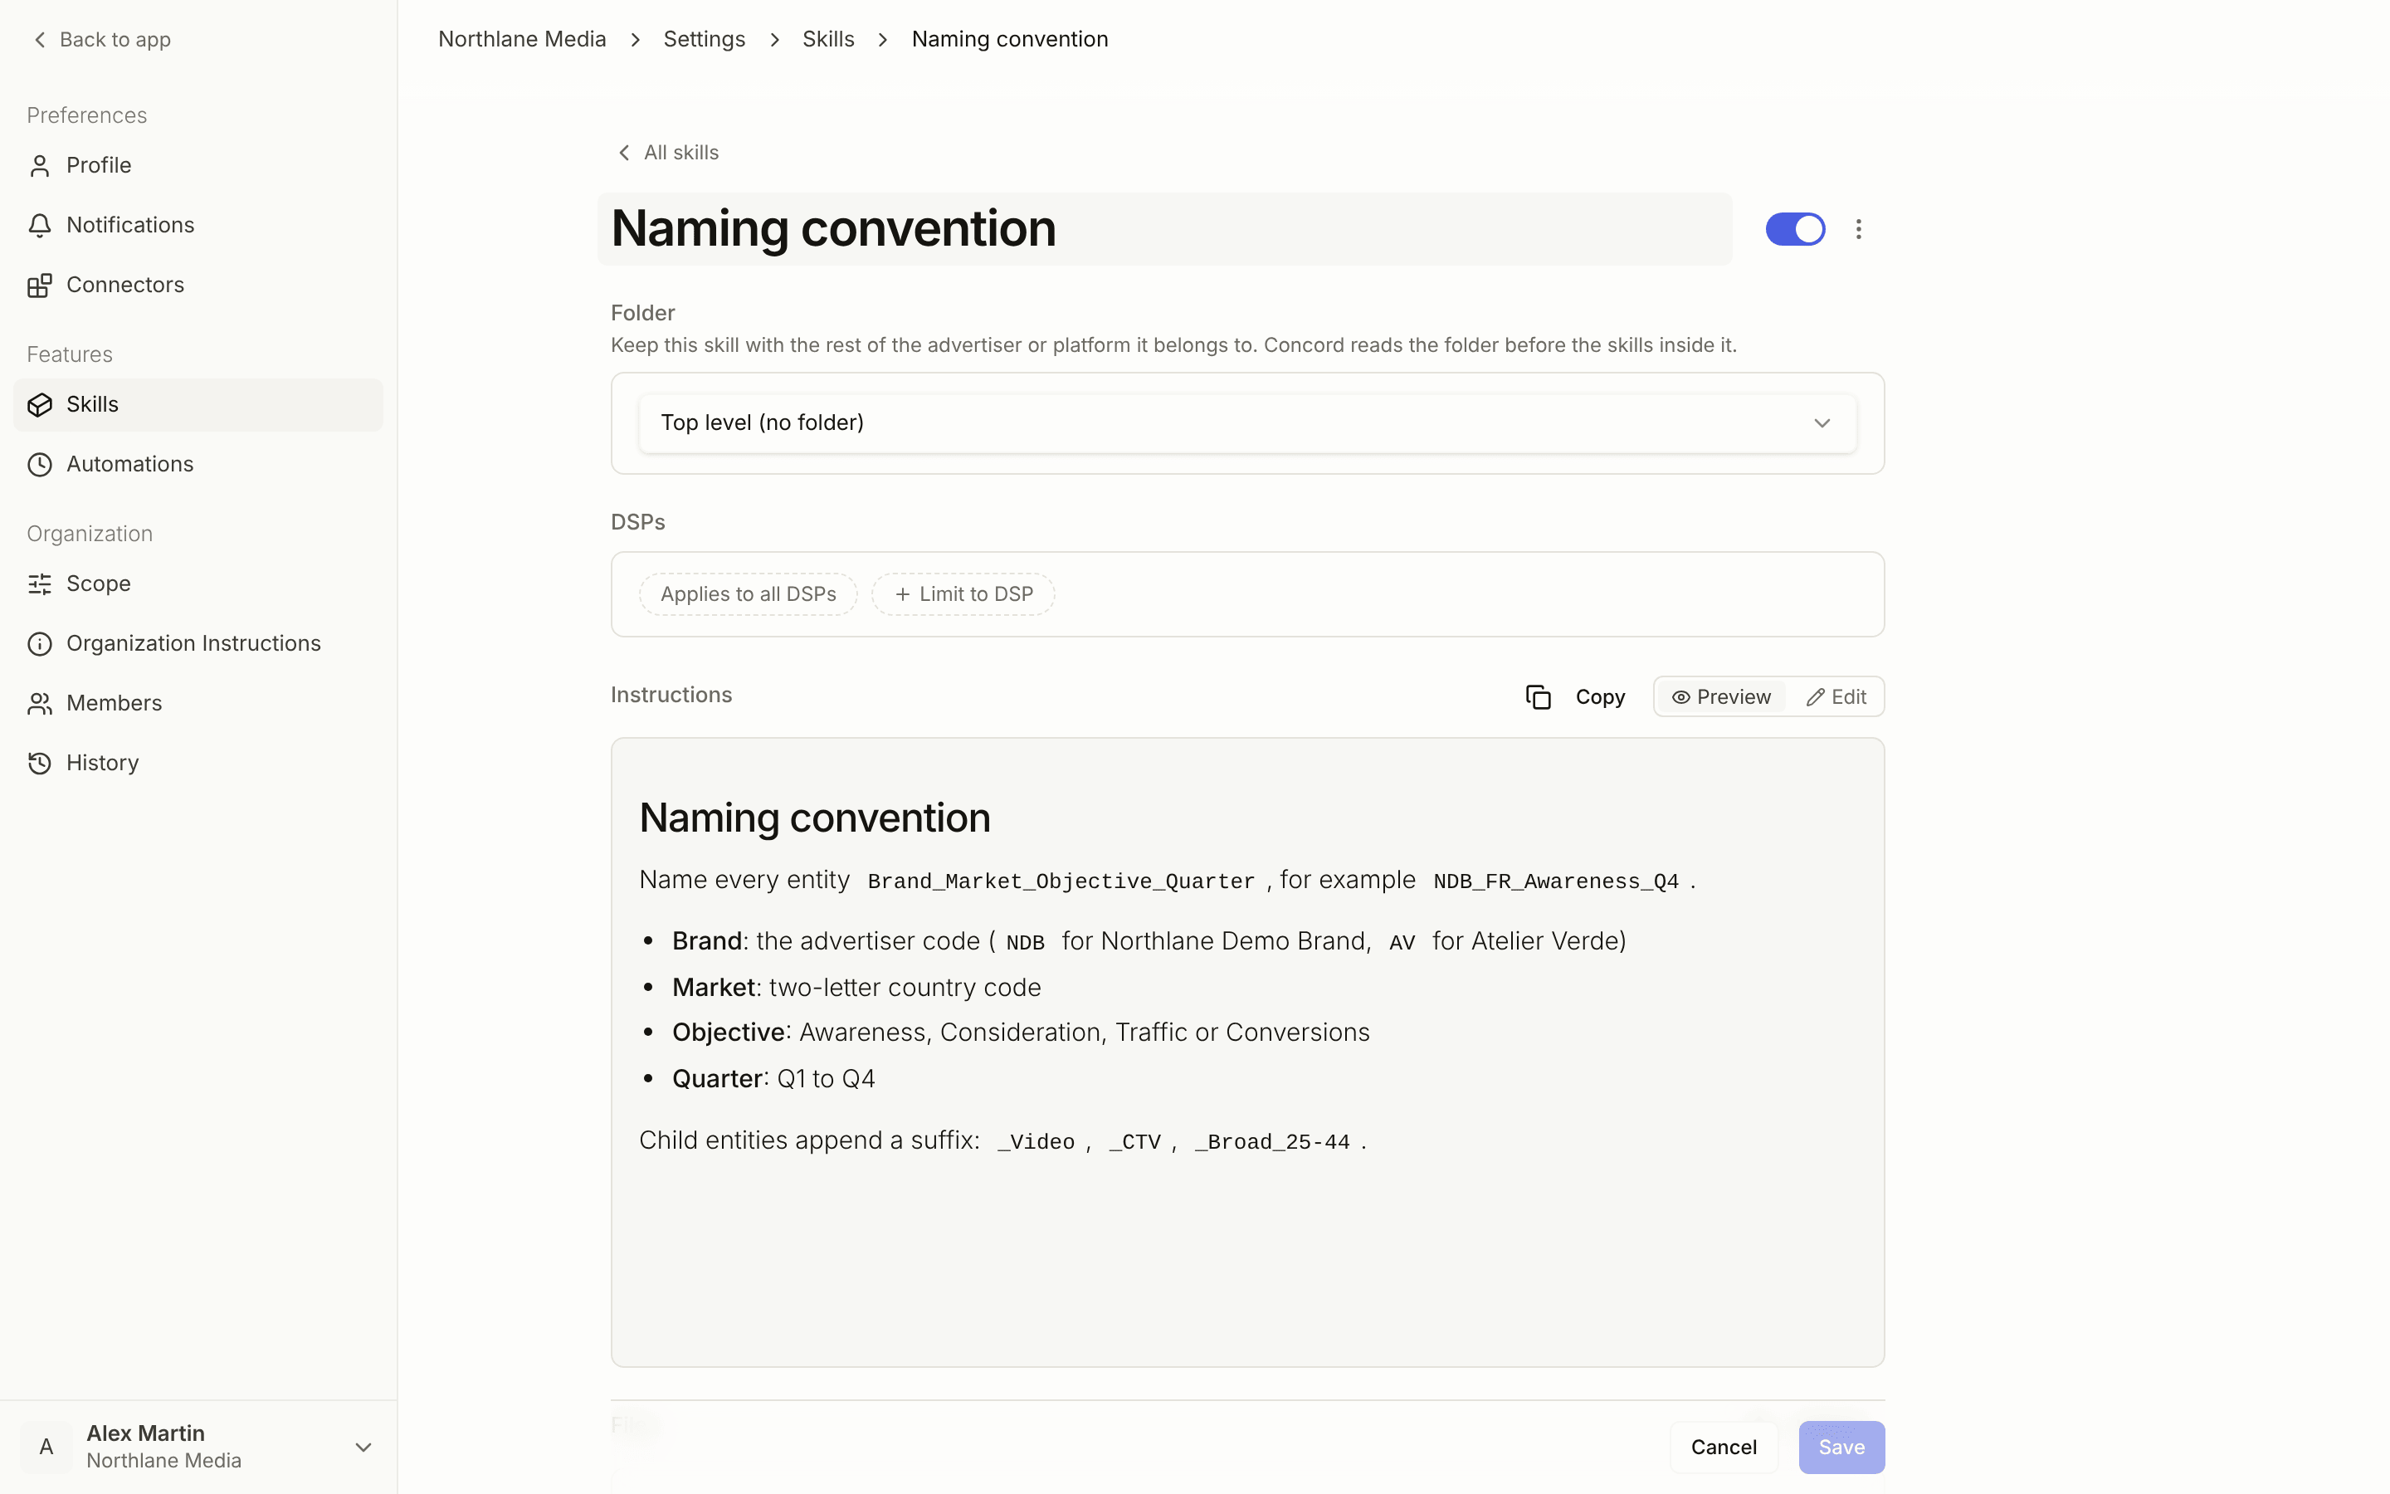The height and width of the screenshot is (1494, 2390).
Task: Click inside the instructions preview panel
Action: point(1247,1052)
